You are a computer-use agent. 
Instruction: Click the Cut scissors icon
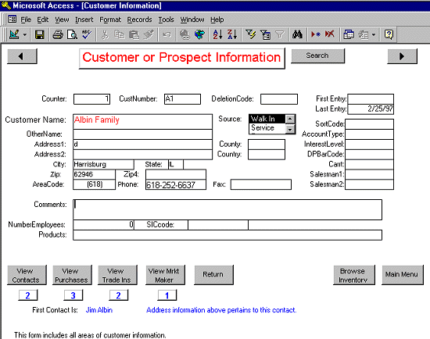click(x=105, y=35)
